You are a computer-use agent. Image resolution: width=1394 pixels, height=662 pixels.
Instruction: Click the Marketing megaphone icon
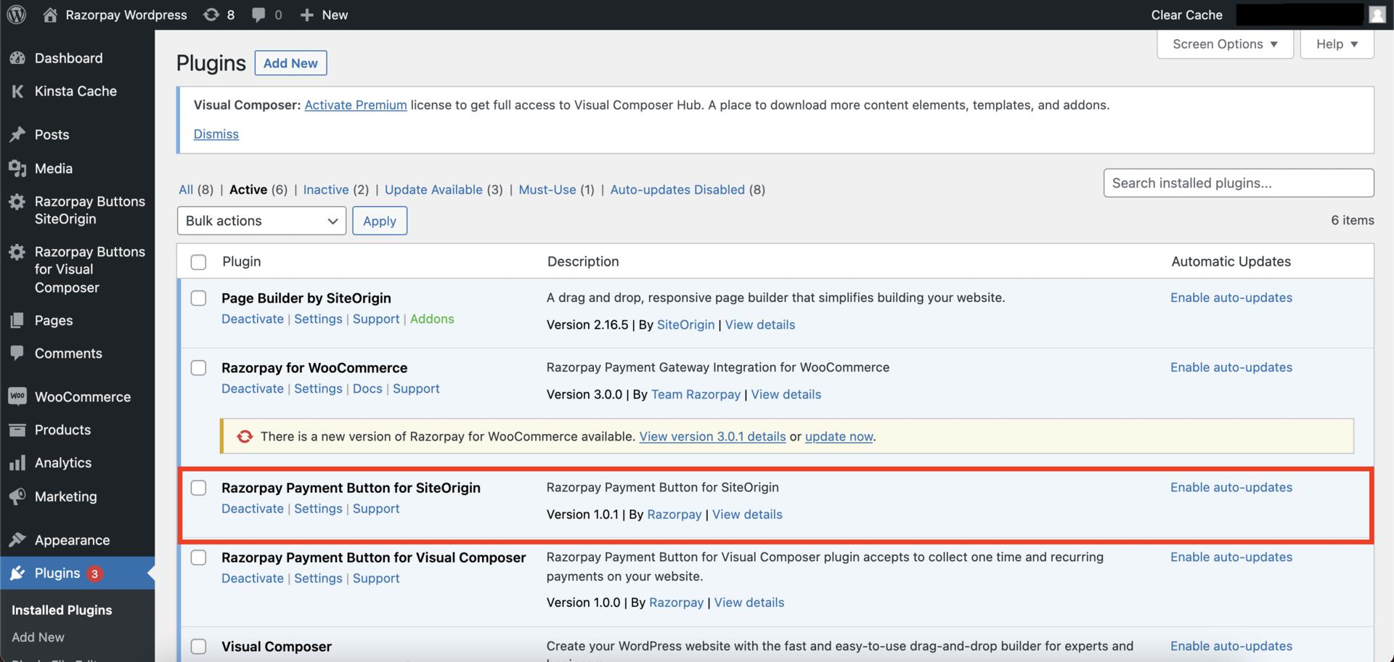[17, 496]
